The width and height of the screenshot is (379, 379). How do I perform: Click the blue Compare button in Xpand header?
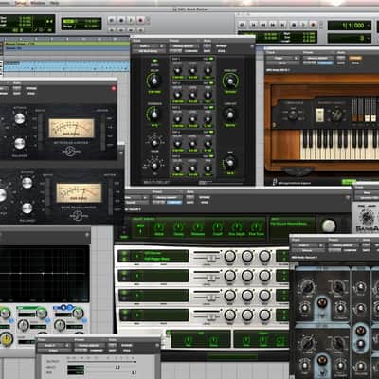pyautogui.click(x=174, y=202)
